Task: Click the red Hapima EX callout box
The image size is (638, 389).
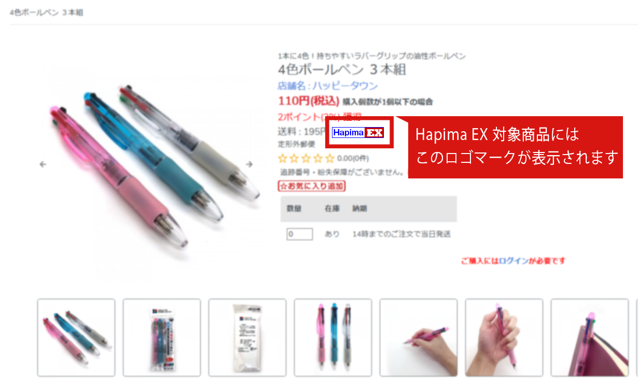Action: (x=516, y=147)
